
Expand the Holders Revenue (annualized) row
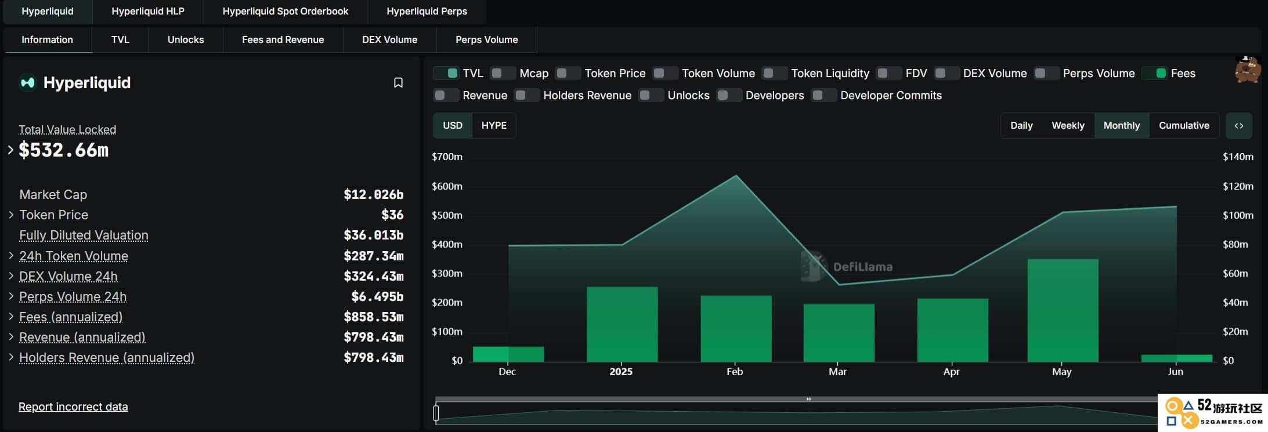[11, 357]
